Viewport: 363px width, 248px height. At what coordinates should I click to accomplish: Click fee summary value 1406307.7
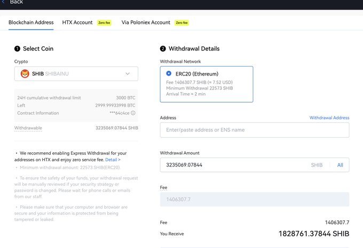337,222
